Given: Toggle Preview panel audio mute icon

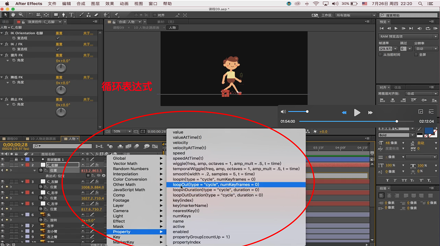Looking at the screenshot, I should coord(419,28).
